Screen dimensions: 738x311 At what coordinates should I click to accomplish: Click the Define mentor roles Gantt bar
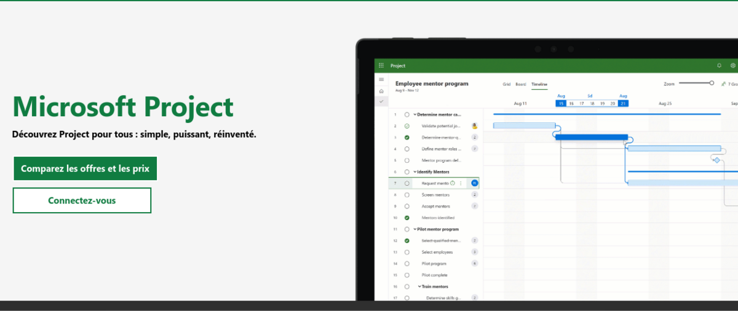674,148
